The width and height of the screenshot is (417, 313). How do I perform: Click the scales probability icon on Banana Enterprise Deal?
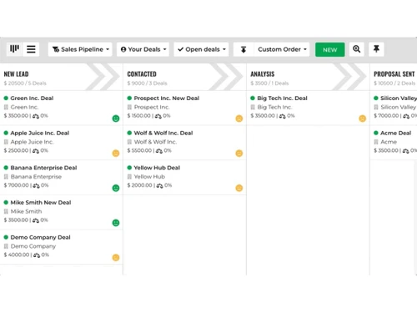pyautogui.click(x=36, y=185)
